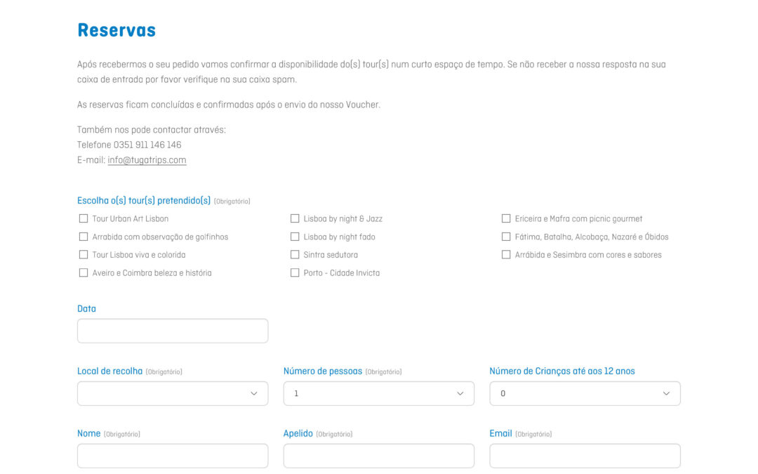
Task: Click the chevron arrow in Local de recolha
Action: [x=254, y=394]
